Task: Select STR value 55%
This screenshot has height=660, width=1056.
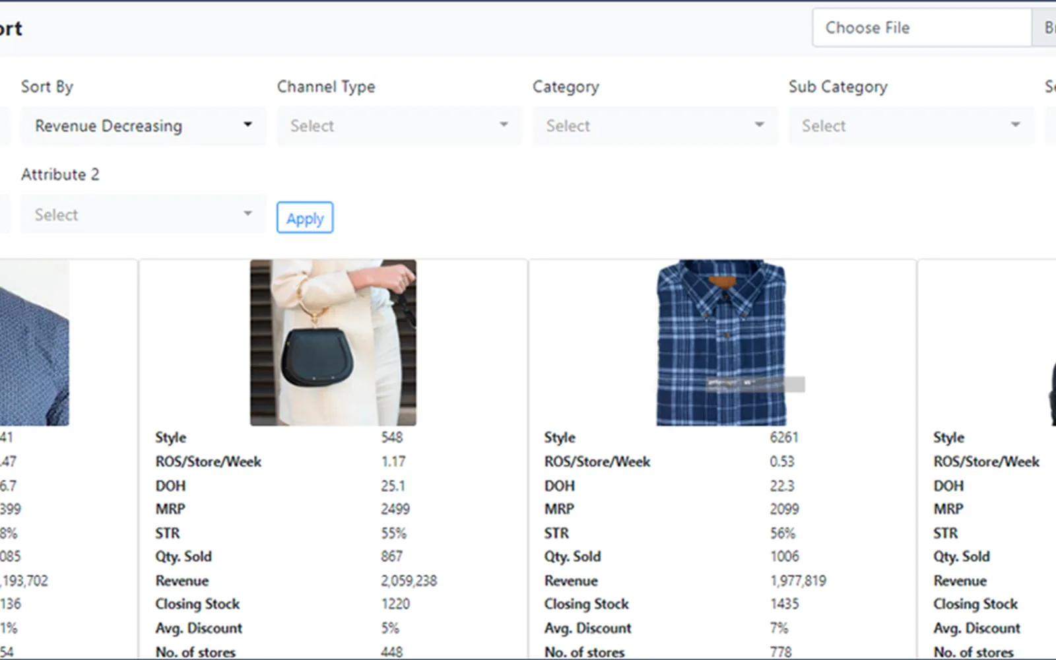Action: click(x=393, y=533)
